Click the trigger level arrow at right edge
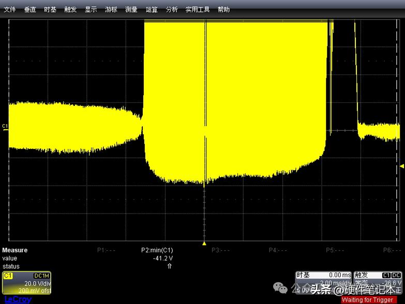 coord(401,166)
